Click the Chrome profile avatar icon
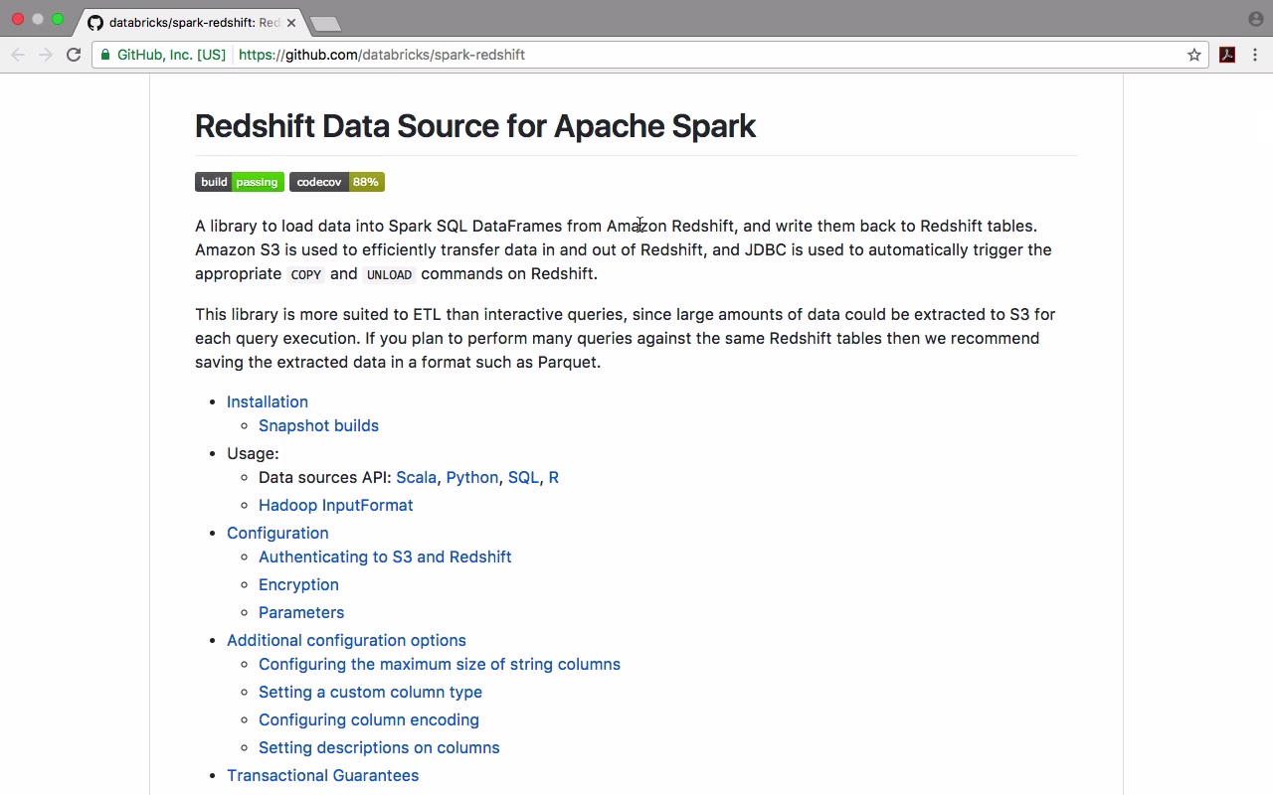1273x795 pixels. [1255, 19]
